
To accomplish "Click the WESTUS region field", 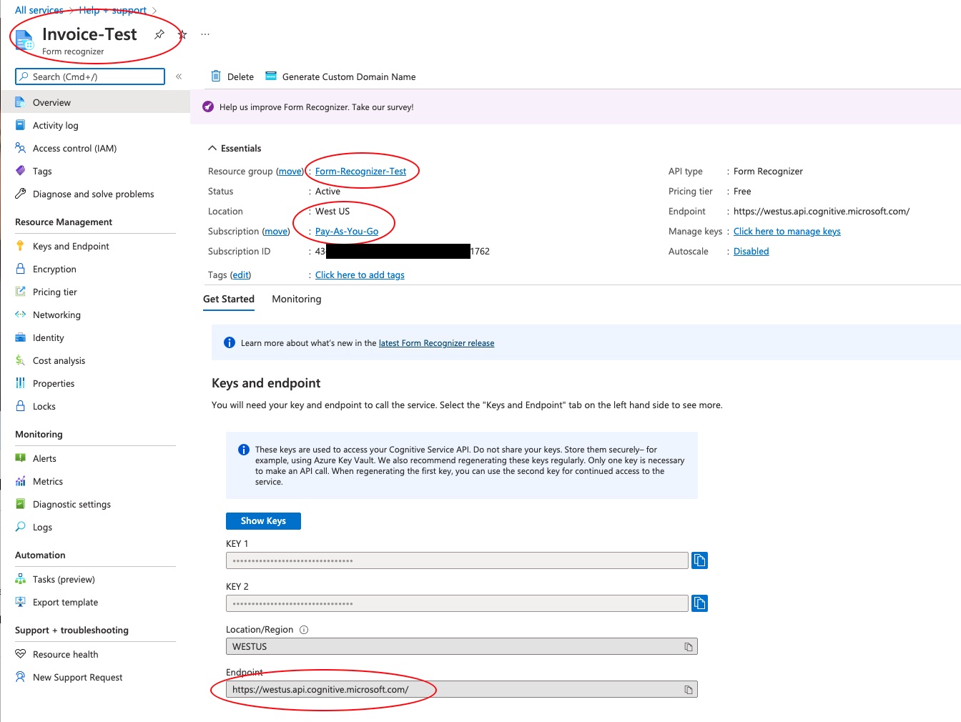I will click(462, 647).
